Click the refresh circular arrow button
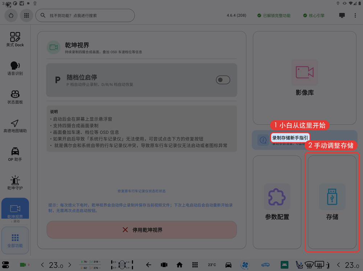 (11, 16)
